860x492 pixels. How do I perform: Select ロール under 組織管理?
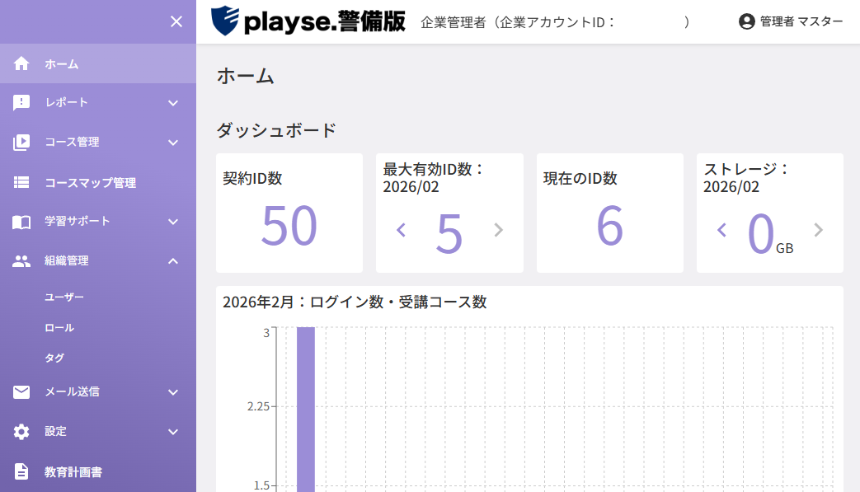[59, 328]
